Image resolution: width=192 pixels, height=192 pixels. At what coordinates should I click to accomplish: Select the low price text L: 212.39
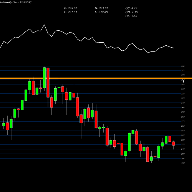point(101,12)
